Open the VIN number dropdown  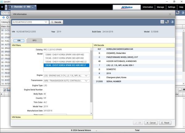pos(46,22)
